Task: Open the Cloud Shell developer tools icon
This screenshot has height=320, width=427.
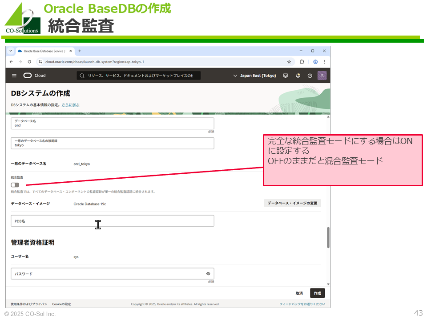Action: click(286, 76)
